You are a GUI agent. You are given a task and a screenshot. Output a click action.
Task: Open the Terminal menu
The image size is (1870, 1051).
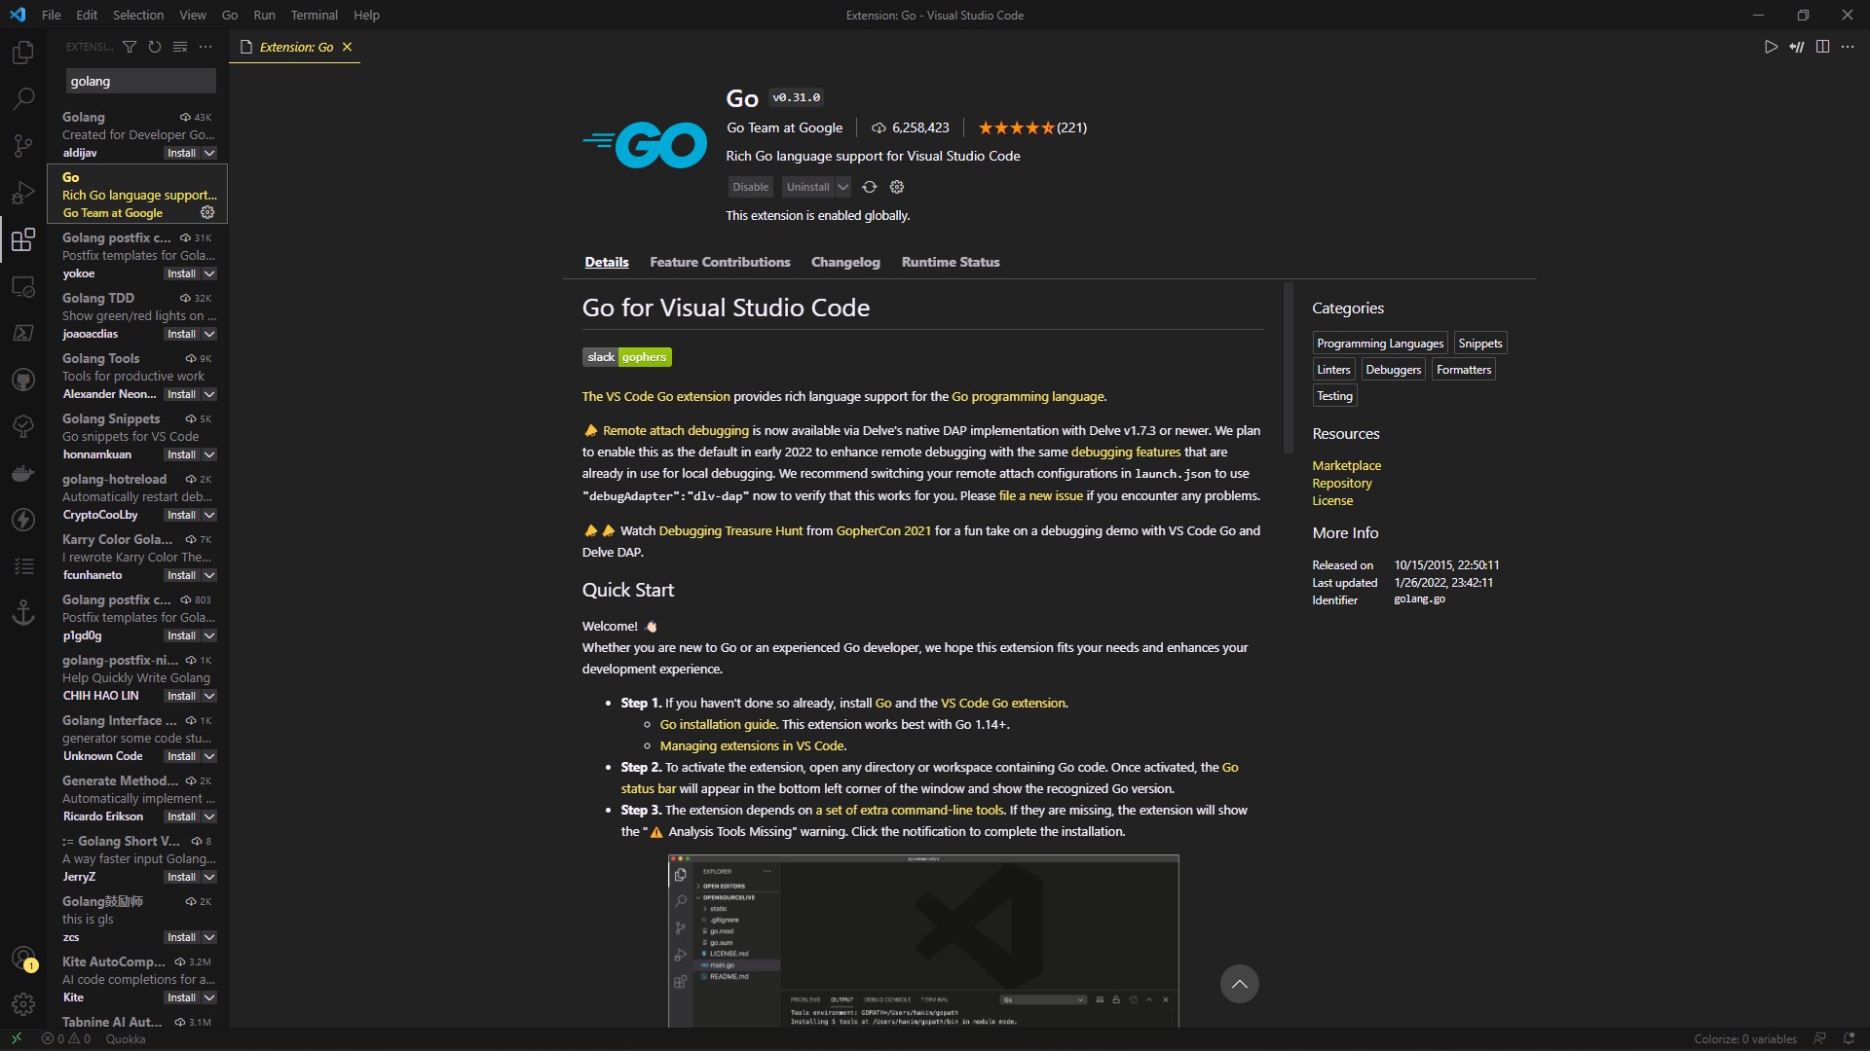(x=314, y=15)
